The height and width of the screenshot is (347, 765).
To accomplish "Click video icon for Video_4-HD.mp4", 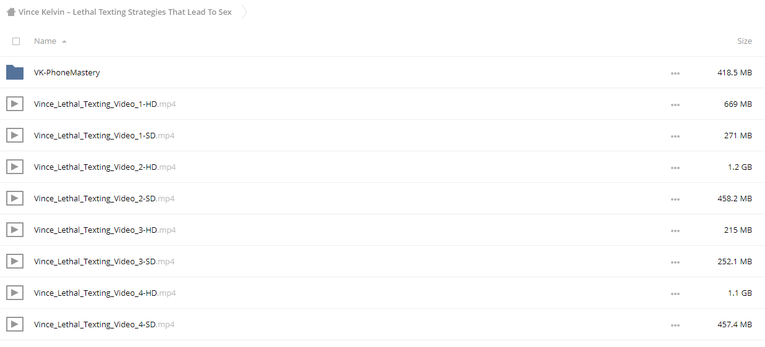I will (15, 293).
